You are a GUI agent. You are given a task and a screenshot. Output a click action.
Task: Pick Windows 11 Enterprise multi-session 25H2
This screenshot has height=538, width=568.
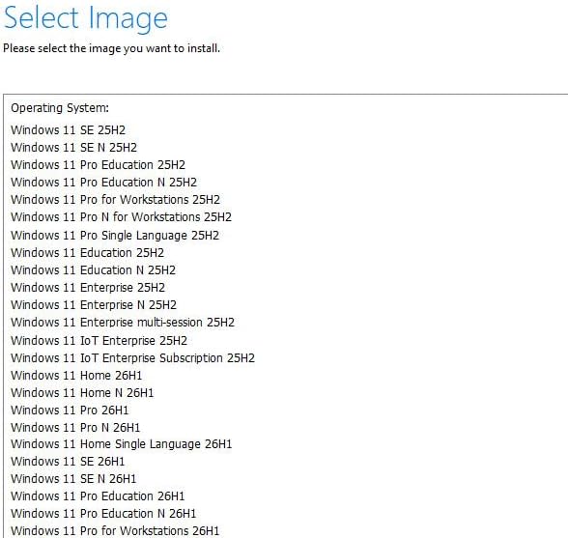(123, 322)
